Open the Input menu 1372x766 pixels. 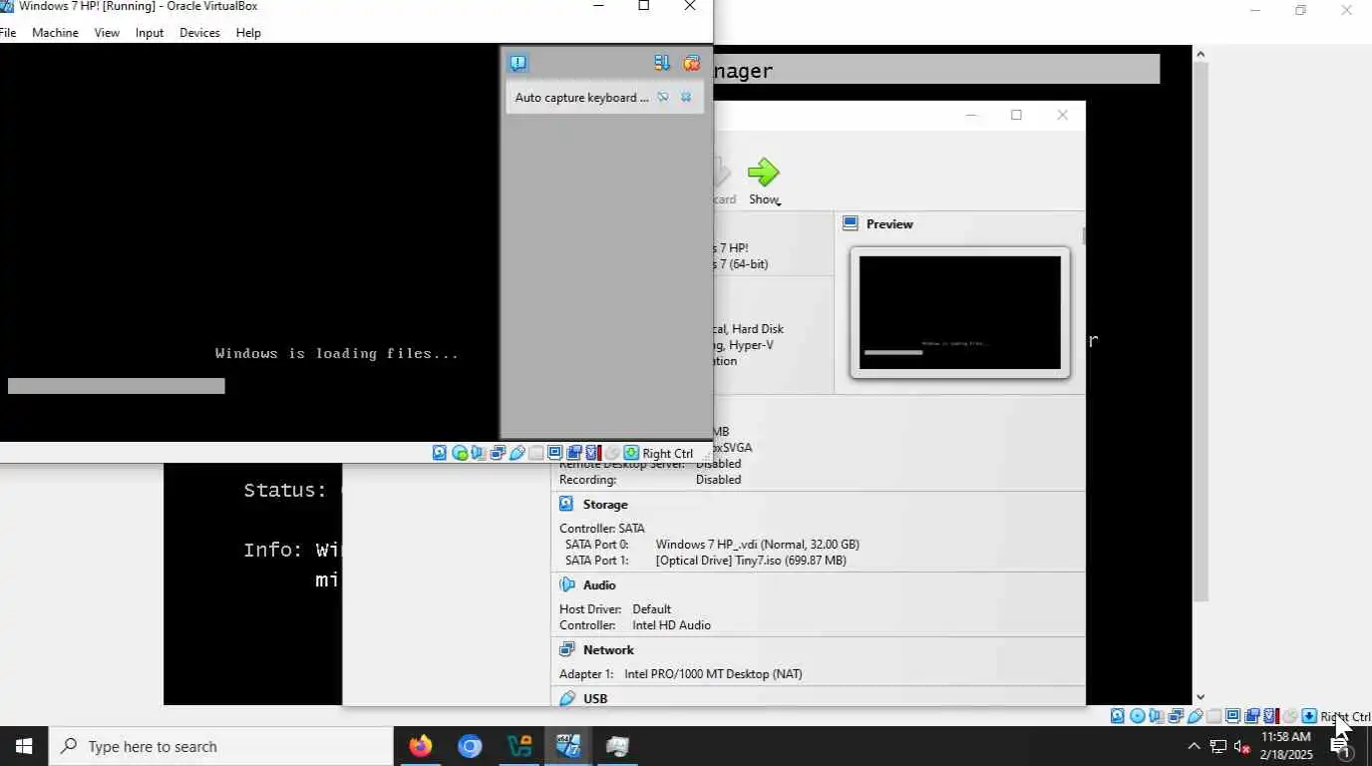[x=150, y=33]
